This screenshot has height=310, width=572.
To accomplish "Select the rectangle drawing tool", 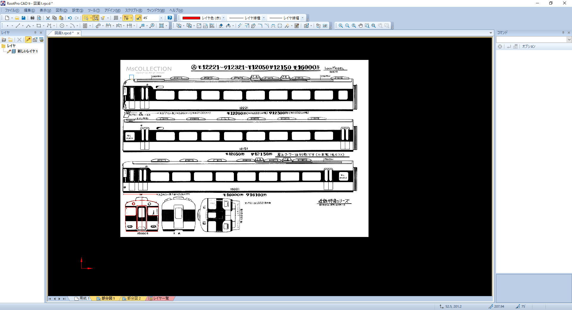I will tap(39, 26).
